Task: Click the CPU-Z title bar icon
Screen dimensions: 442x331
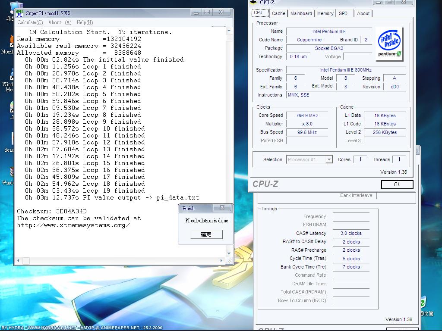Action: pyautogui.click(x=254, y=2)
